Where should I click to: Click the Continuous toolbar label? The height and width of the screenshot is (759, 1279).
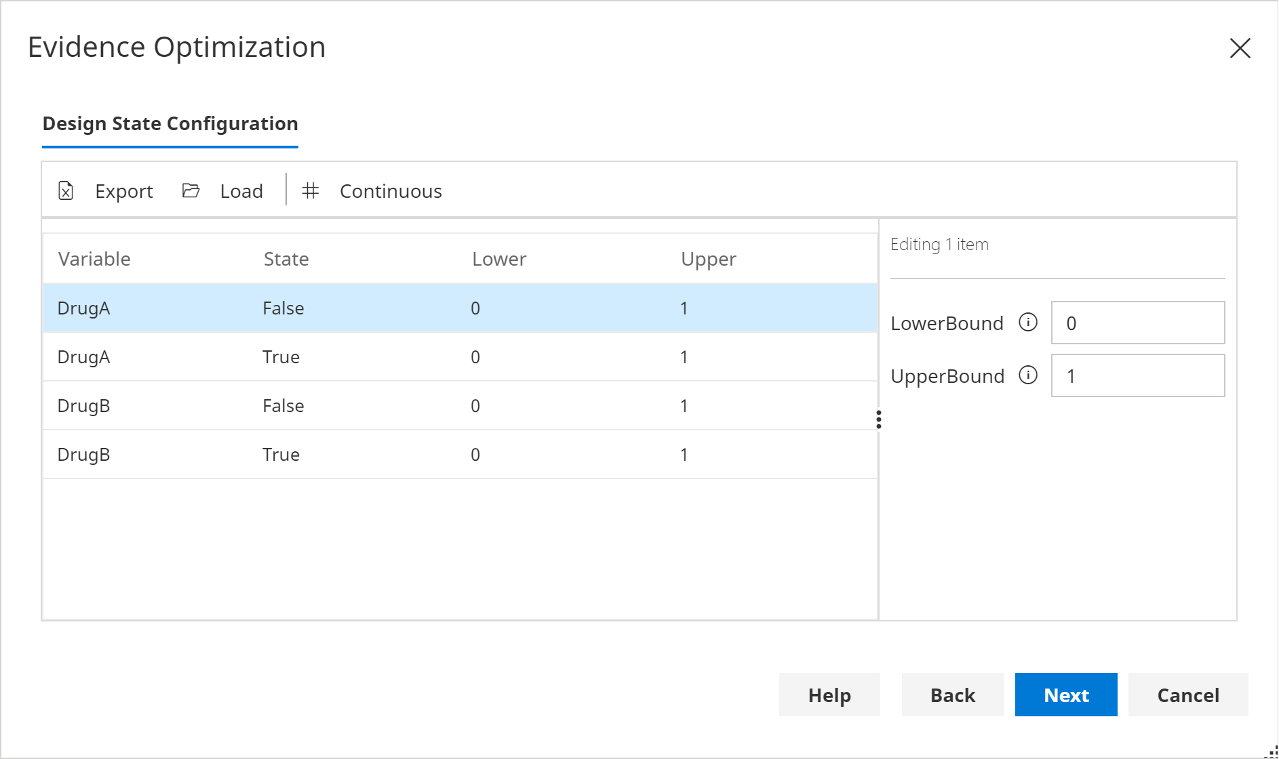[390, 190]
